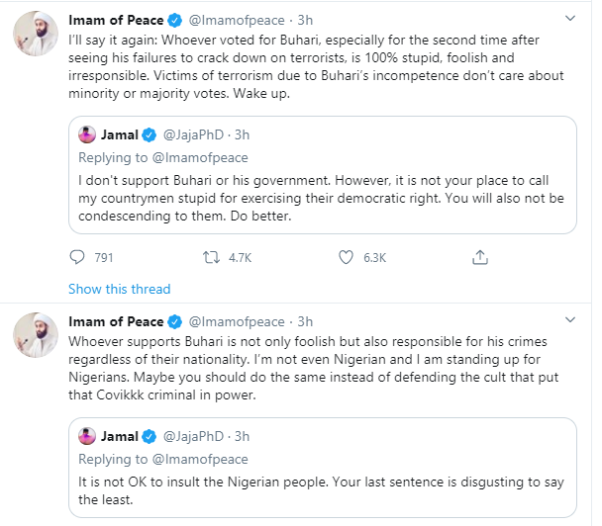Open Show this thread link
The width and height of the screenshot is (602, 526).
(x=120, y=289)
